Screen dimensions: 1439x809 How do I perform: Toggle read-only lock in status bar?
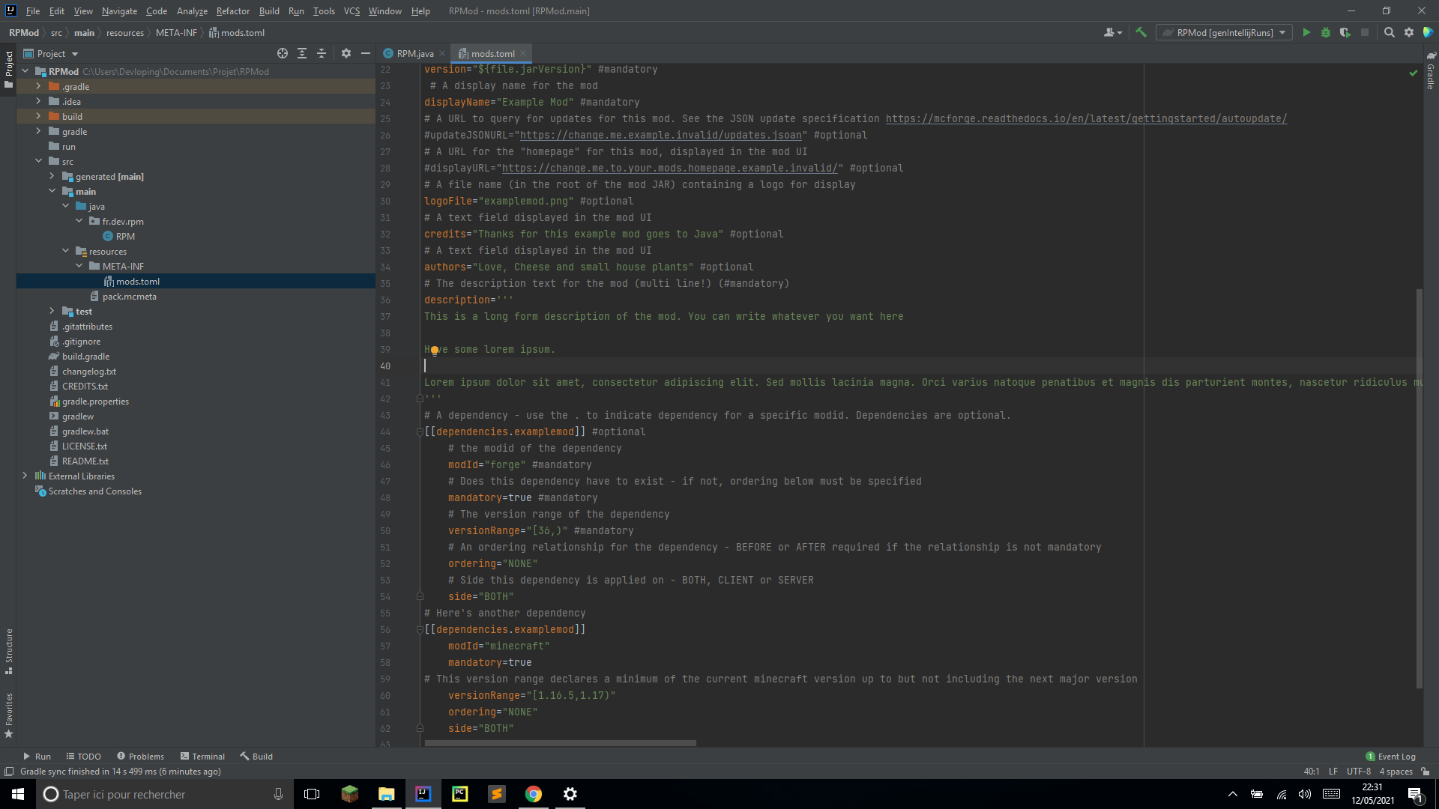click(x=1426, y=772)
